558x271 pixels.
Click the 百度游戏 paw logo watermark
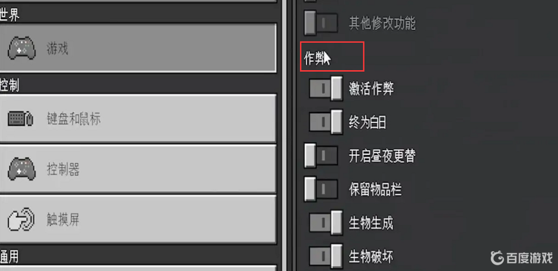(497, 258)
